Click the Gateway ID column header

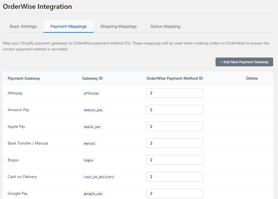click(93, 78)
